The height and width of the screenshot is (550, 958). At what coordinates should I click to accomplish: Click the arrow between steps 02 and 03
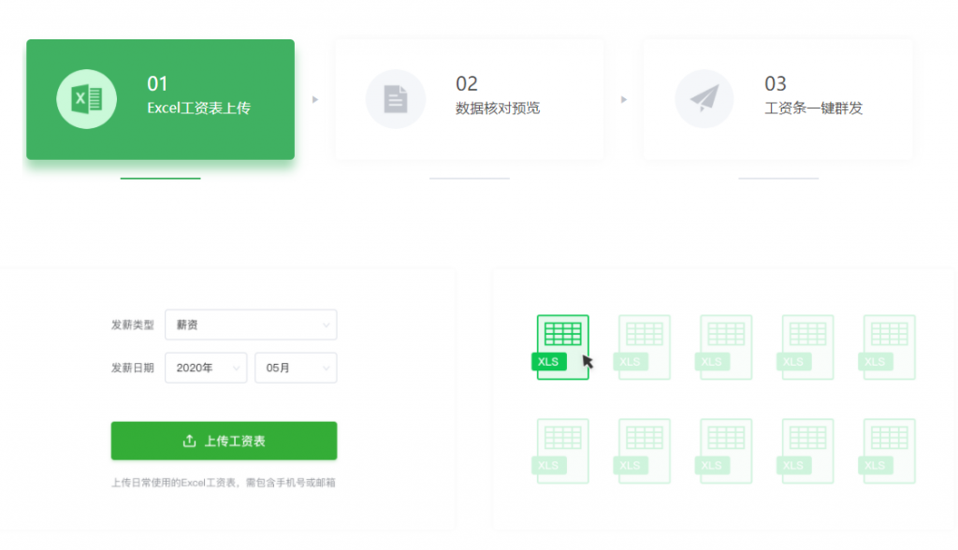coord(624,99)
